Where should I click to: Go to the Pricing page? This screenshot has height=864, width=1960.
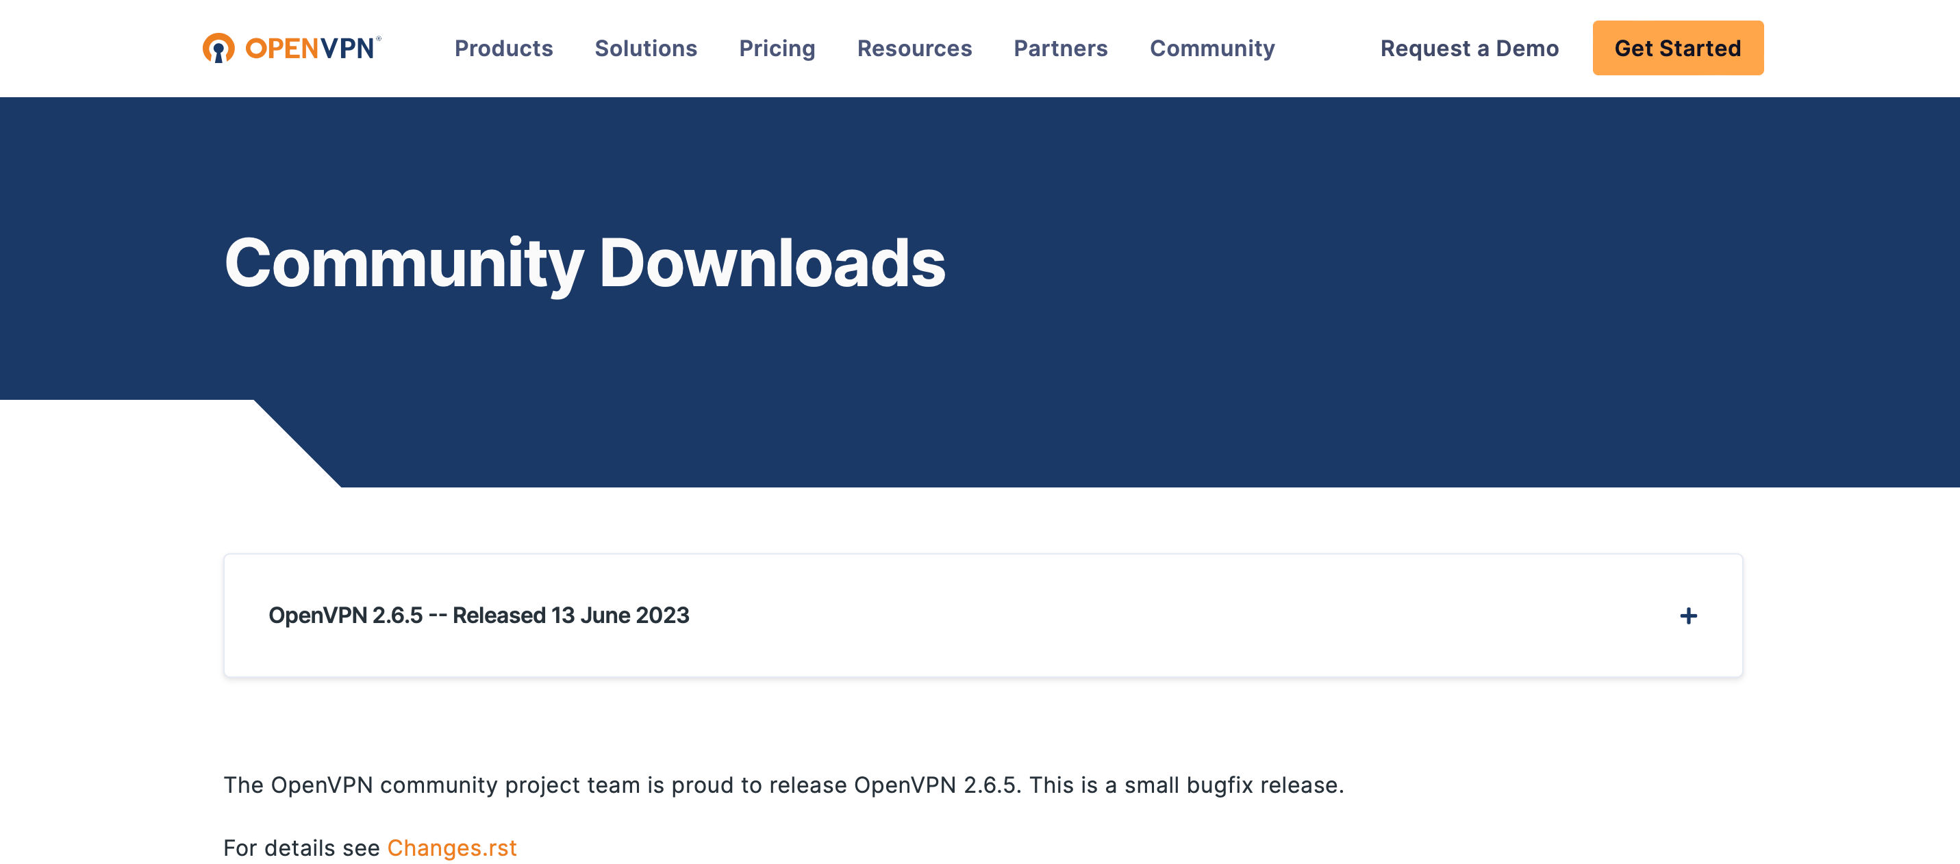[777, 48]
